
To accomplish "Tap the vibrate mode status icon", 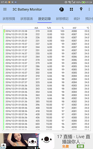I will [66, 2].
